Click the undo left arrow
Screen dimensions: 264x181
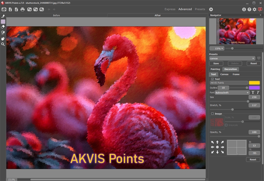[x=49, y=9]
